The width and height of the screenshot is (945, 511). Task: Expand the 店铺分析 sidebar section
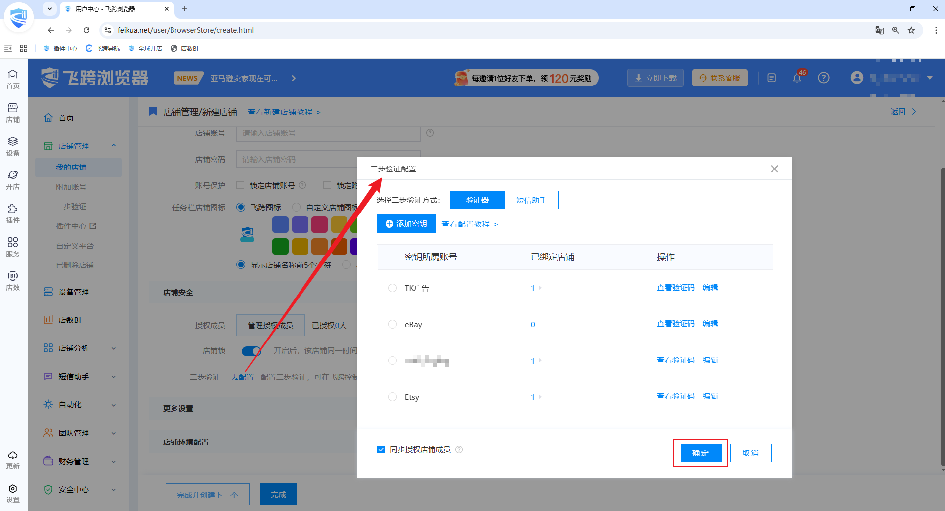tap(114, 348)
